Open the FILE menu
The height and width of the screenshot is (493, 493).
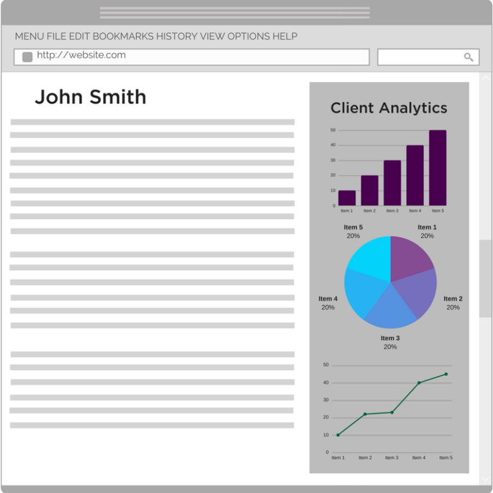56,36
